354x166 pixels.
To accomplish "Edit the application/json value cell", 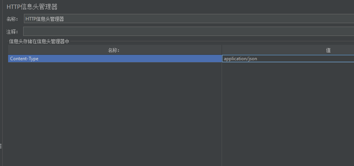I will click(241, 59).
